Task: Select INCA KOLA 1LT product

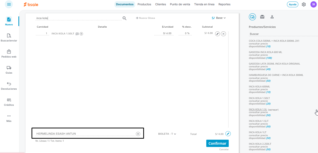Action: coord(258,132)
